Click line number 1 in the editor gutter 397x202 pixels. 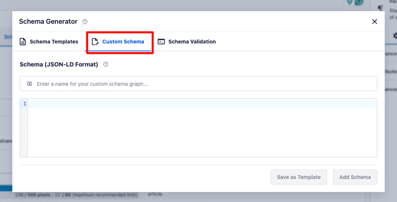coord(24,104)
